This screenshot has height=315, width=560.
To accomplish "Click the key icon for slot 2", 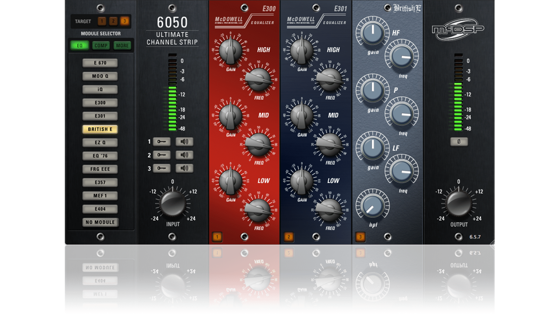I will pyautogui.click(x=162, y=155).
